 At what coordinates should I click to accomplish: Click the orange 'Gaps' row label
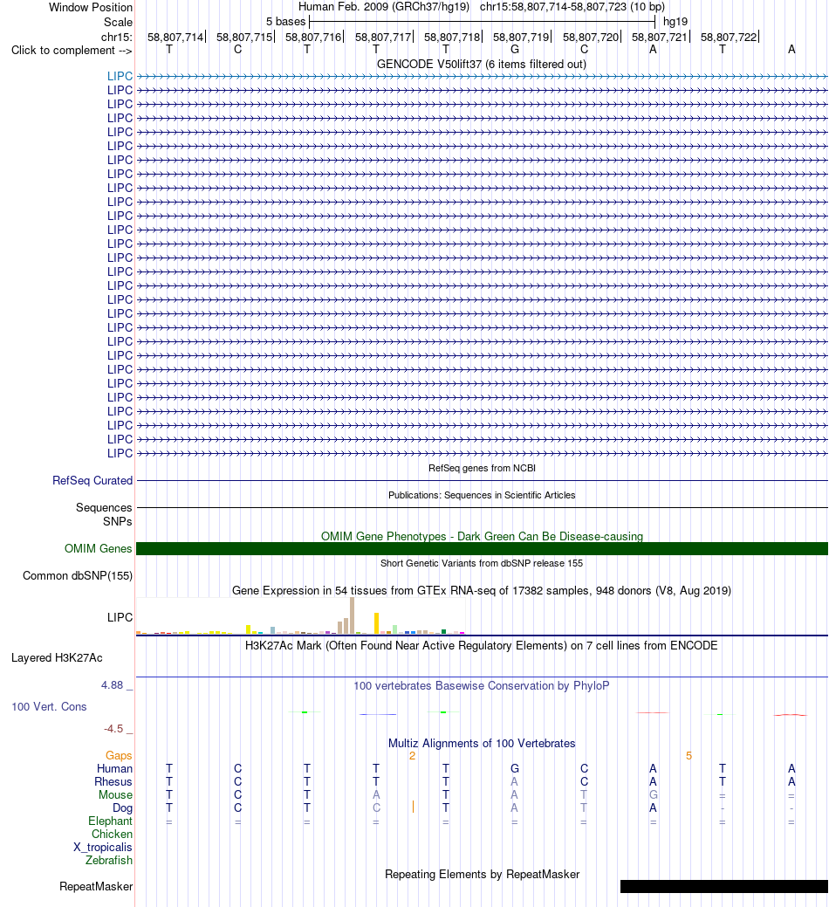tap(119, 756)
